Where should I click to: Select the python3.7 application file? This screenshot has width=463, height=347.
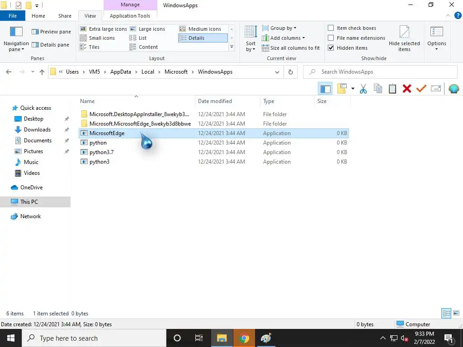coord(214,152)
